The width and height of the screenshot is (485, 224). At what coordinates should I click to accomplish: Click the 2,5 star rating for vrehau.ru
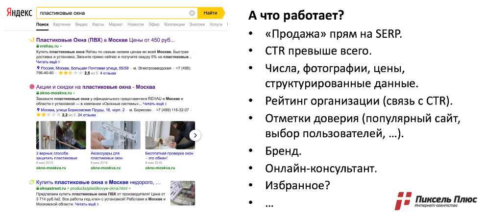[x=71, y=74]
